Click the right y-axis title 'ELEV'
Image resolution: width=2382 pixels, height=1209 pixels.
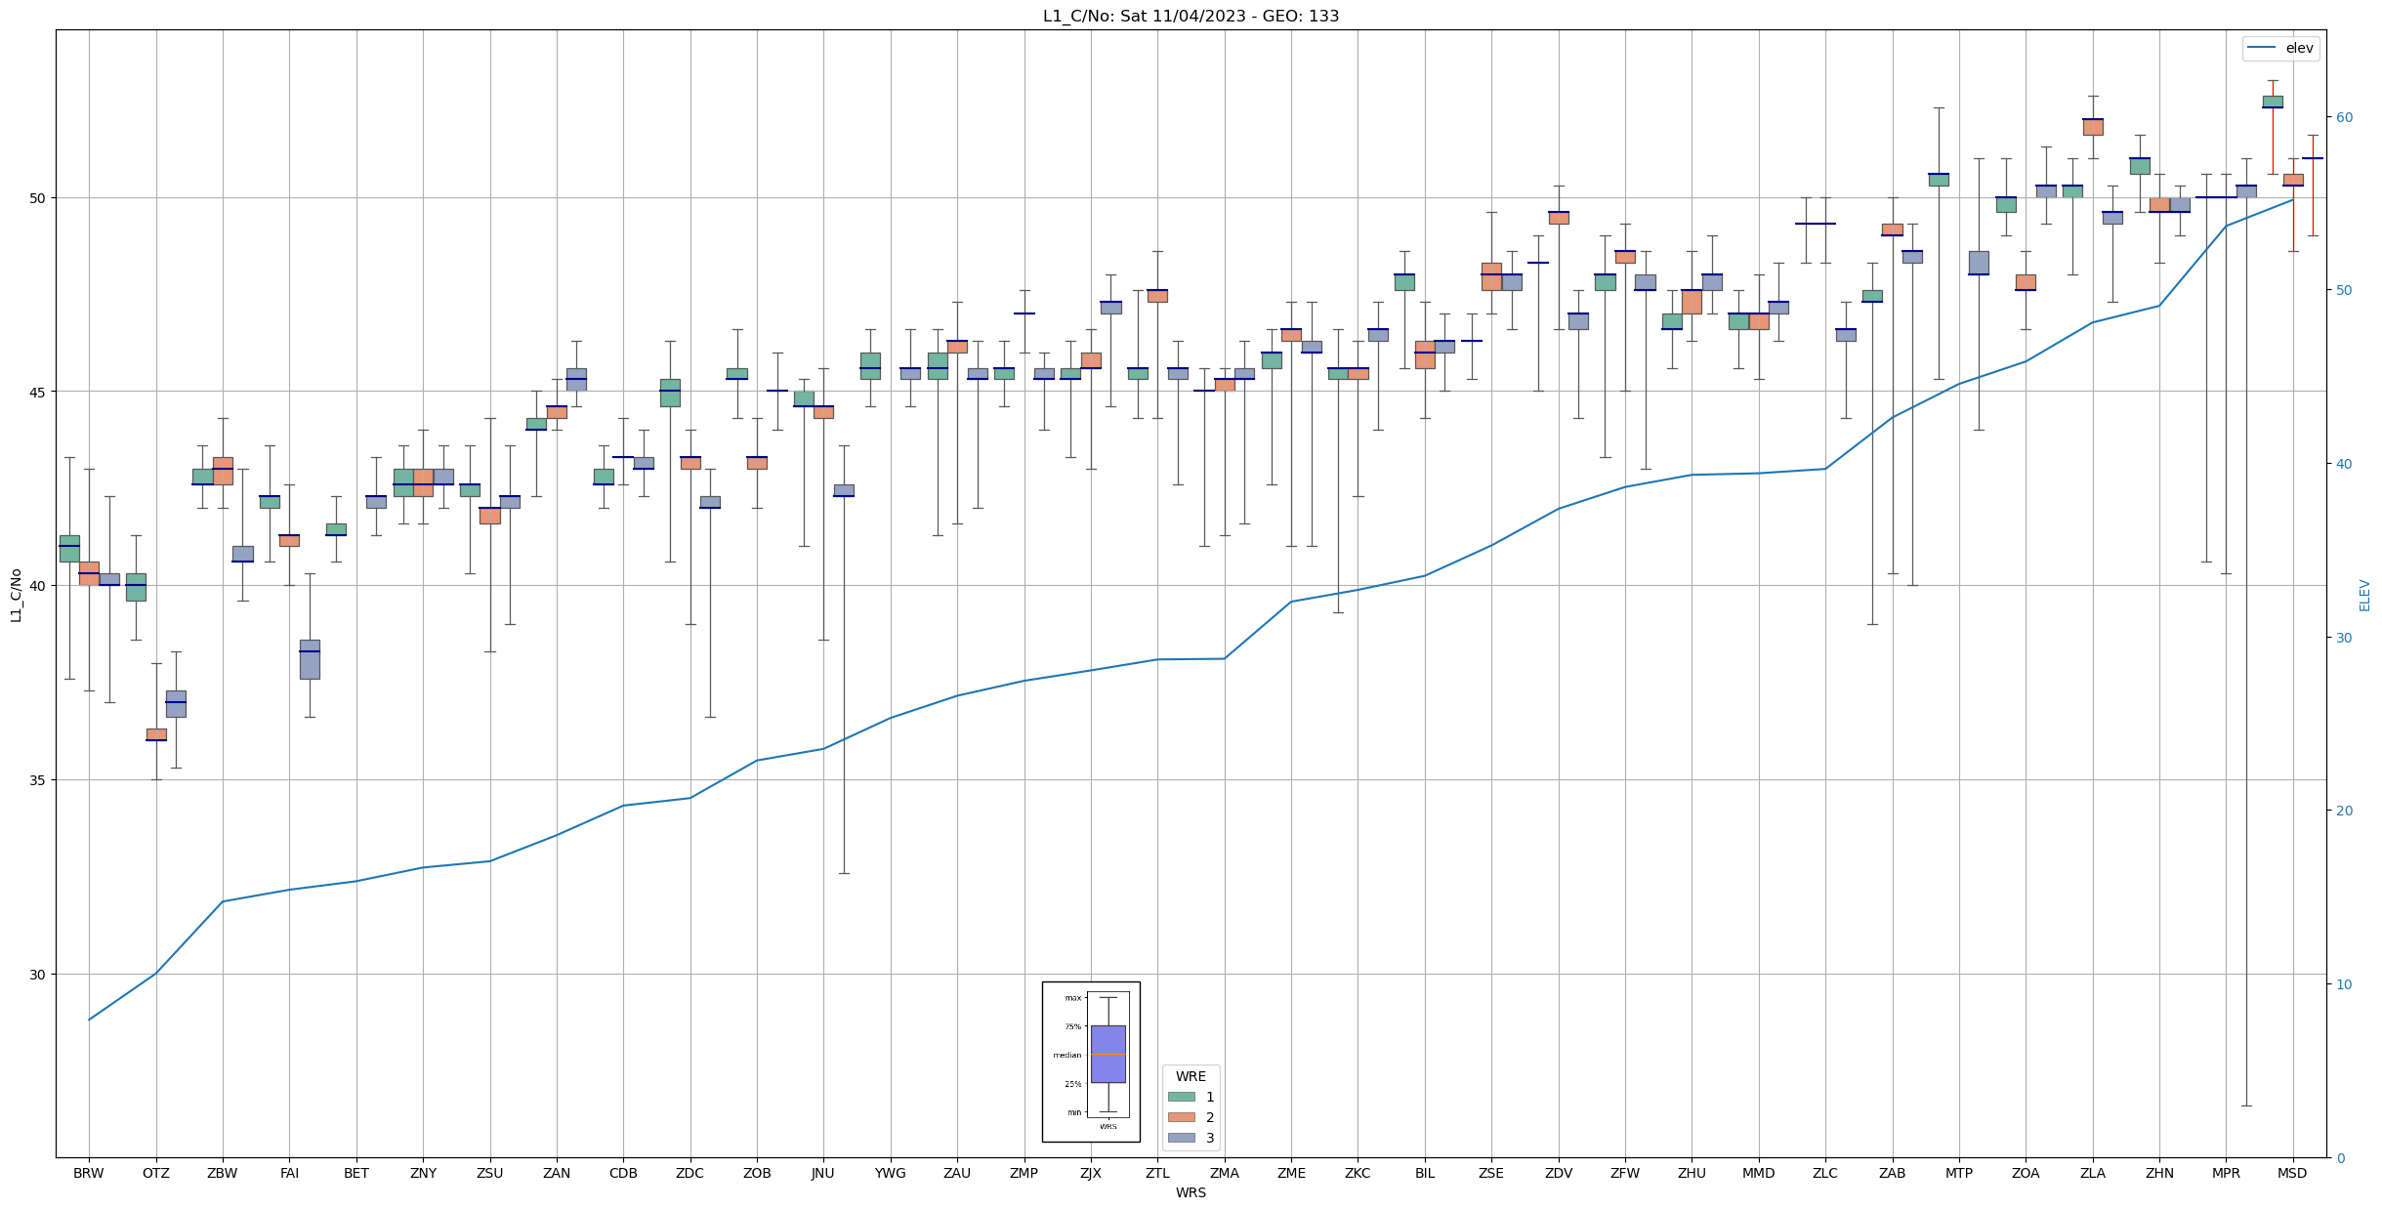coord(2364,595)
